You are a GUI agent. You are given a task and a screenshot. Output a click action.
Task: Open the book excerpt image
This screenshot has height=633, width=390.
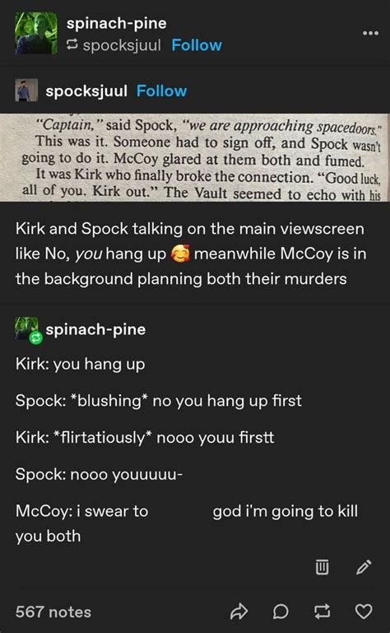(x=195, y=157)
